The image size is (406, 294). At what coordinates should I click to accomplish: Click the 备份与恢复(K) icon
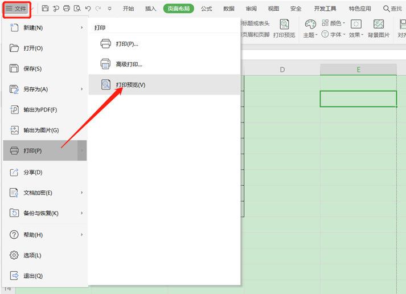[x=14, y=213]
